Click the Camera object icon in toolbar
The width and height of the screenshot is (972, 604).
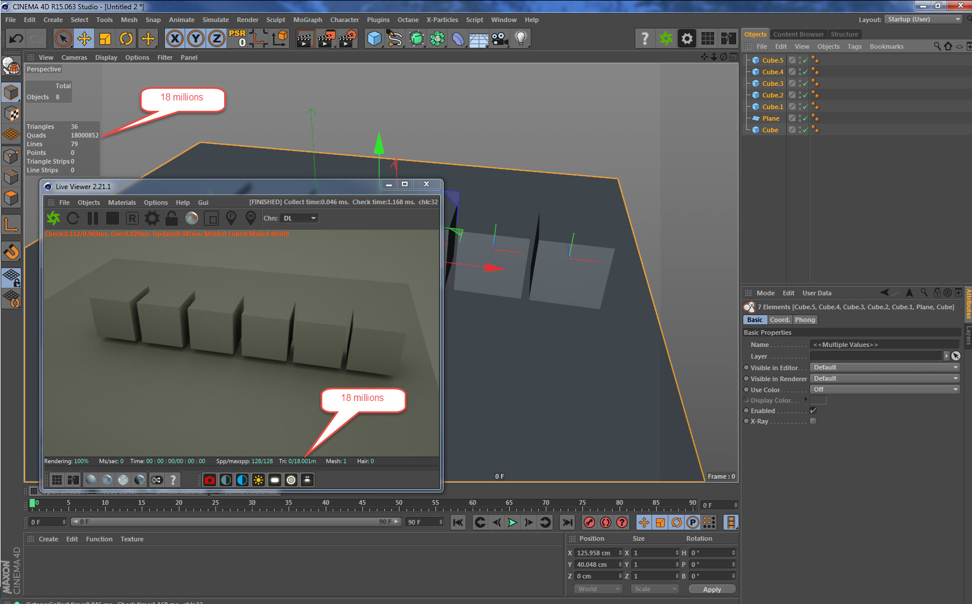(500, 39)
